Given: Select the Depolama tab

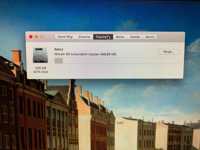Looking at the screenshot, I should [x=103, y=37].
